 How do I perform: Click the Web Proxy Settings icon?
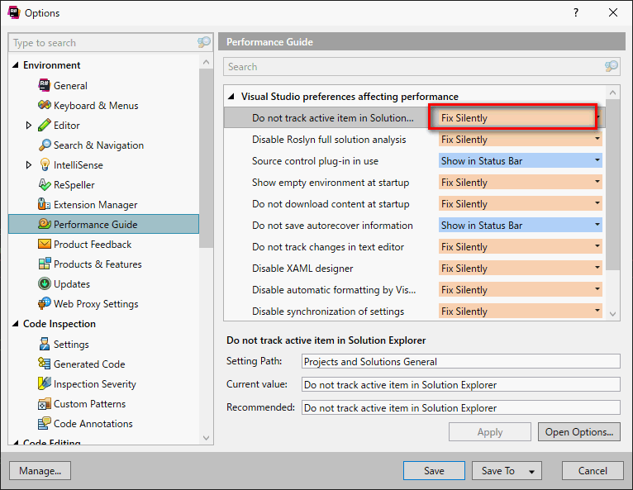coord(44,303)
